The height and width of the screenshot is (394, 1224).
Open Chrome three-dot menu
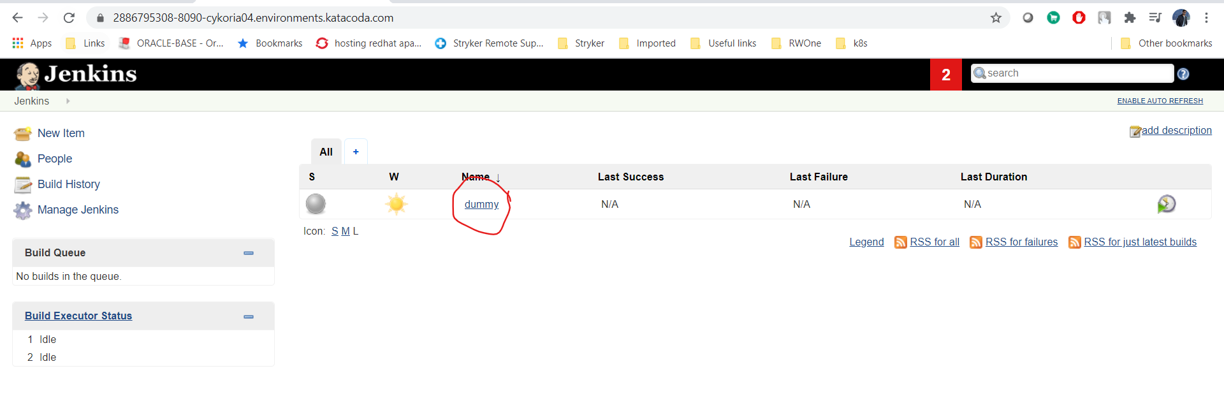[x=1206, y=18]
